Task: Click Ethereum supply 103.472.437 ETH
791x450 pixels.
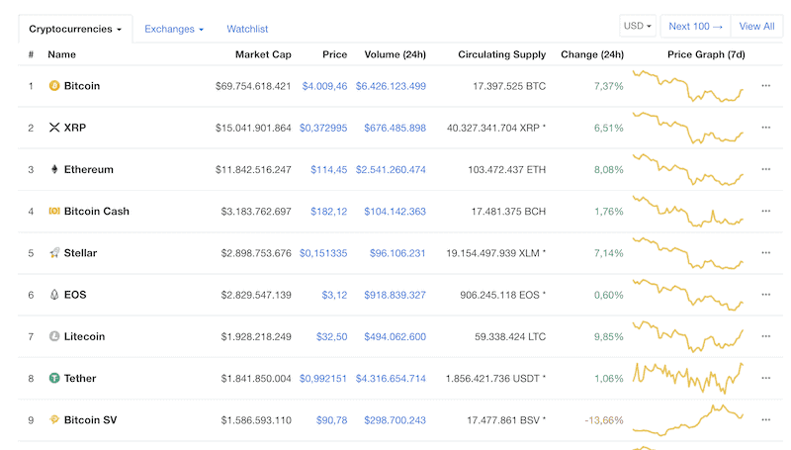Action: point(507,170)
